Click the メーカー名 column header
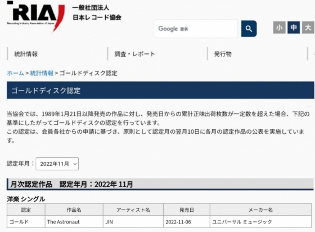This screenshot has height=232, width=315. tap(260, 210)
